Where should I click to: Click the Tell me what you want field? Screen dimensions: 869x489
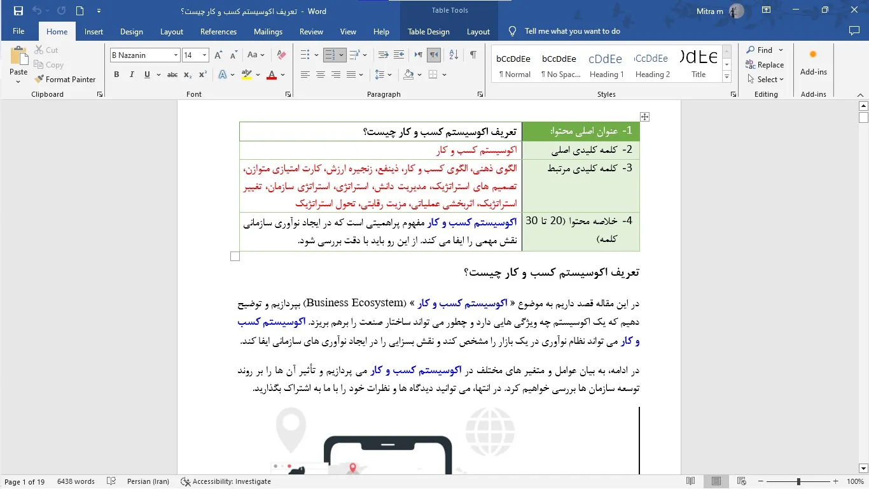pos(572,31)
